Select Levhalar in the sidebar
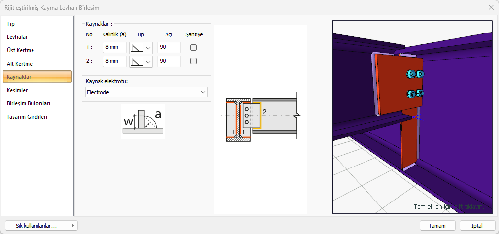This screenshot has height=234, width=499. 17,37
